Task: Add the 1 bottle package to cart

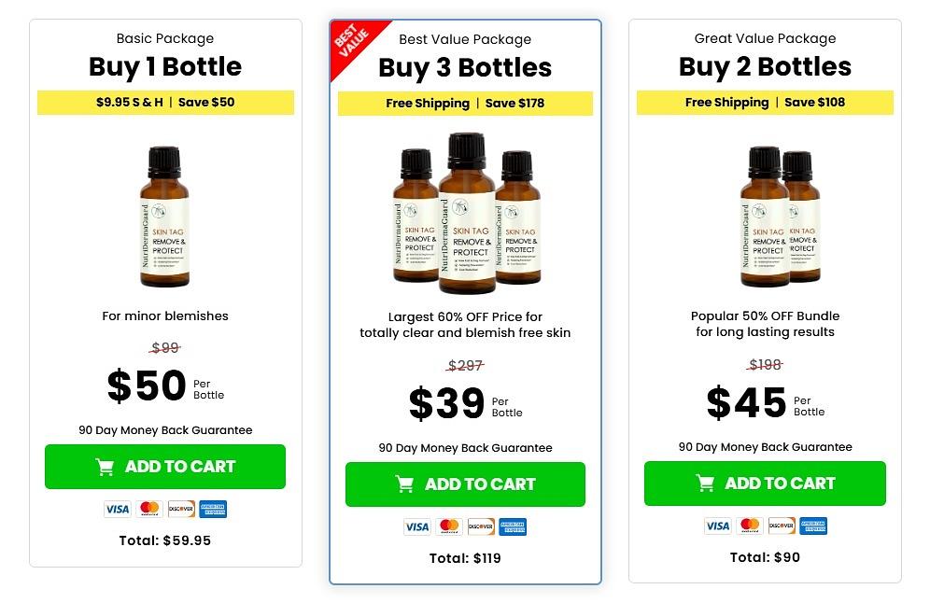Action: pos(165,467)
